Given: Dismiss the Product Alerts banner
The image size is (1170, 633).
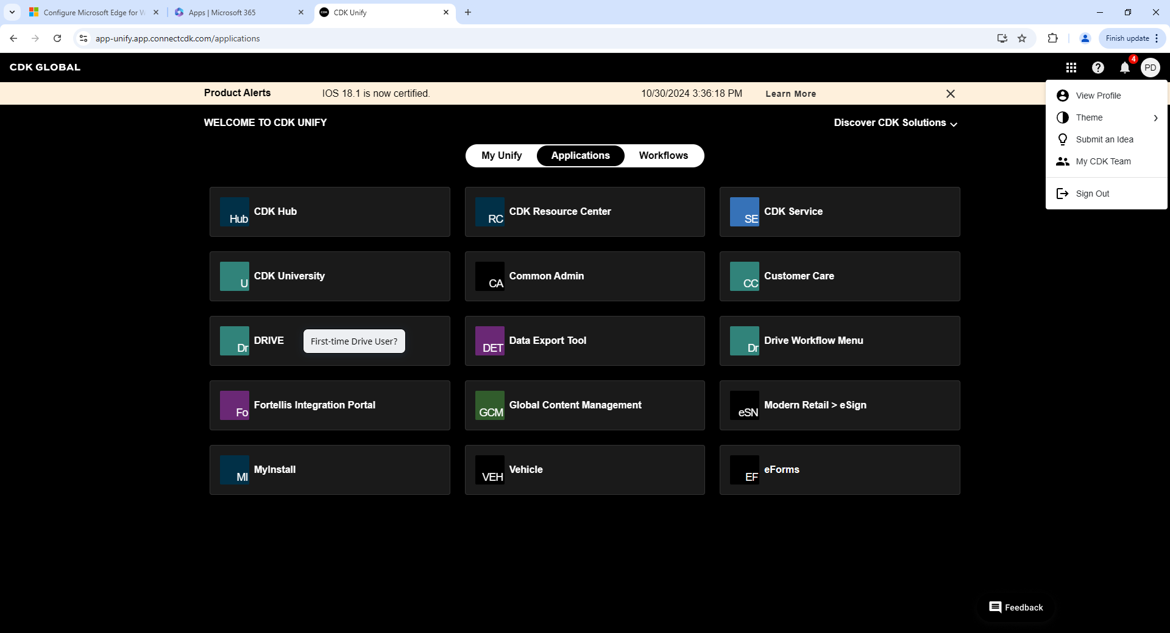Looking at the screenshot, I should coord(950,94).
